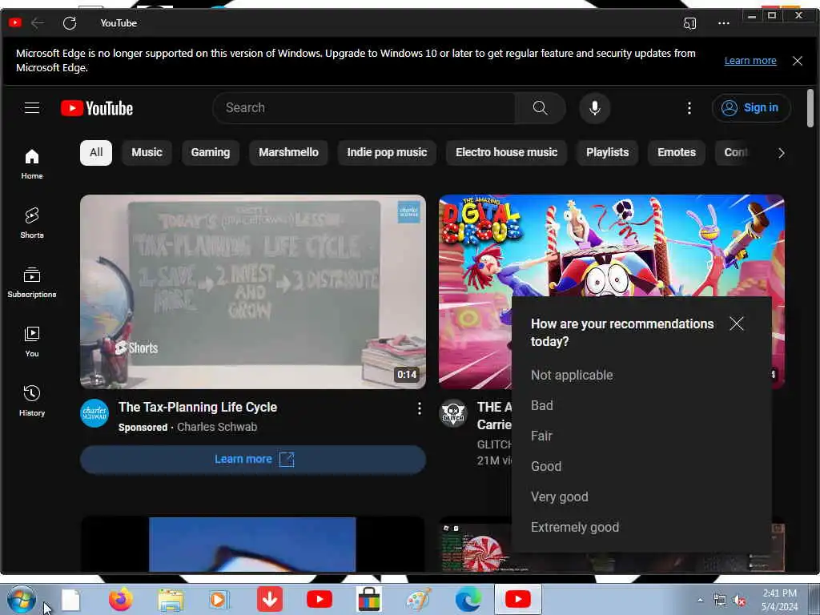Viewport: 820px width, 615px height.
Task: Show more filter chips with right arrow
Action: click(781, 153)
